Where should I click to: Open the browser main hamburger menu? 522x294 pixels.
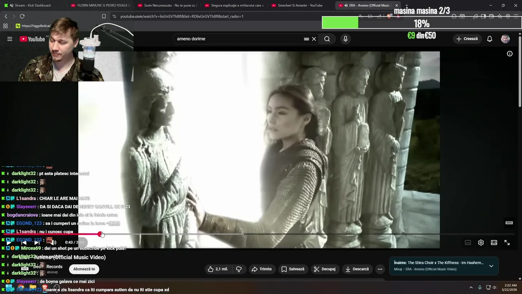516,16
